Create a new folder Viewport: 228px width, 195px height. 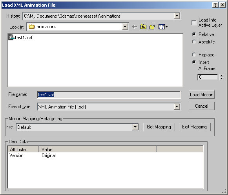153,27
